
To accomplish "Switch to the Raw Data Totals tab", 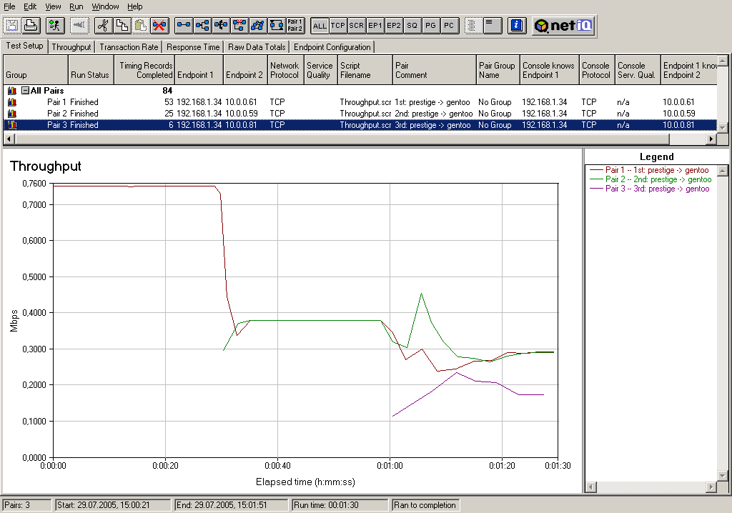I will point(257,46).
